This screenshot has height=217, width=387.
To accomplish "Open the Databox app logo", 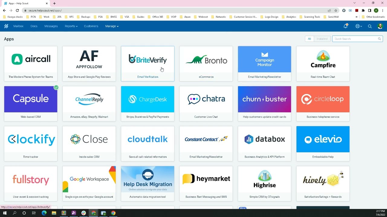I will (265, 139).
